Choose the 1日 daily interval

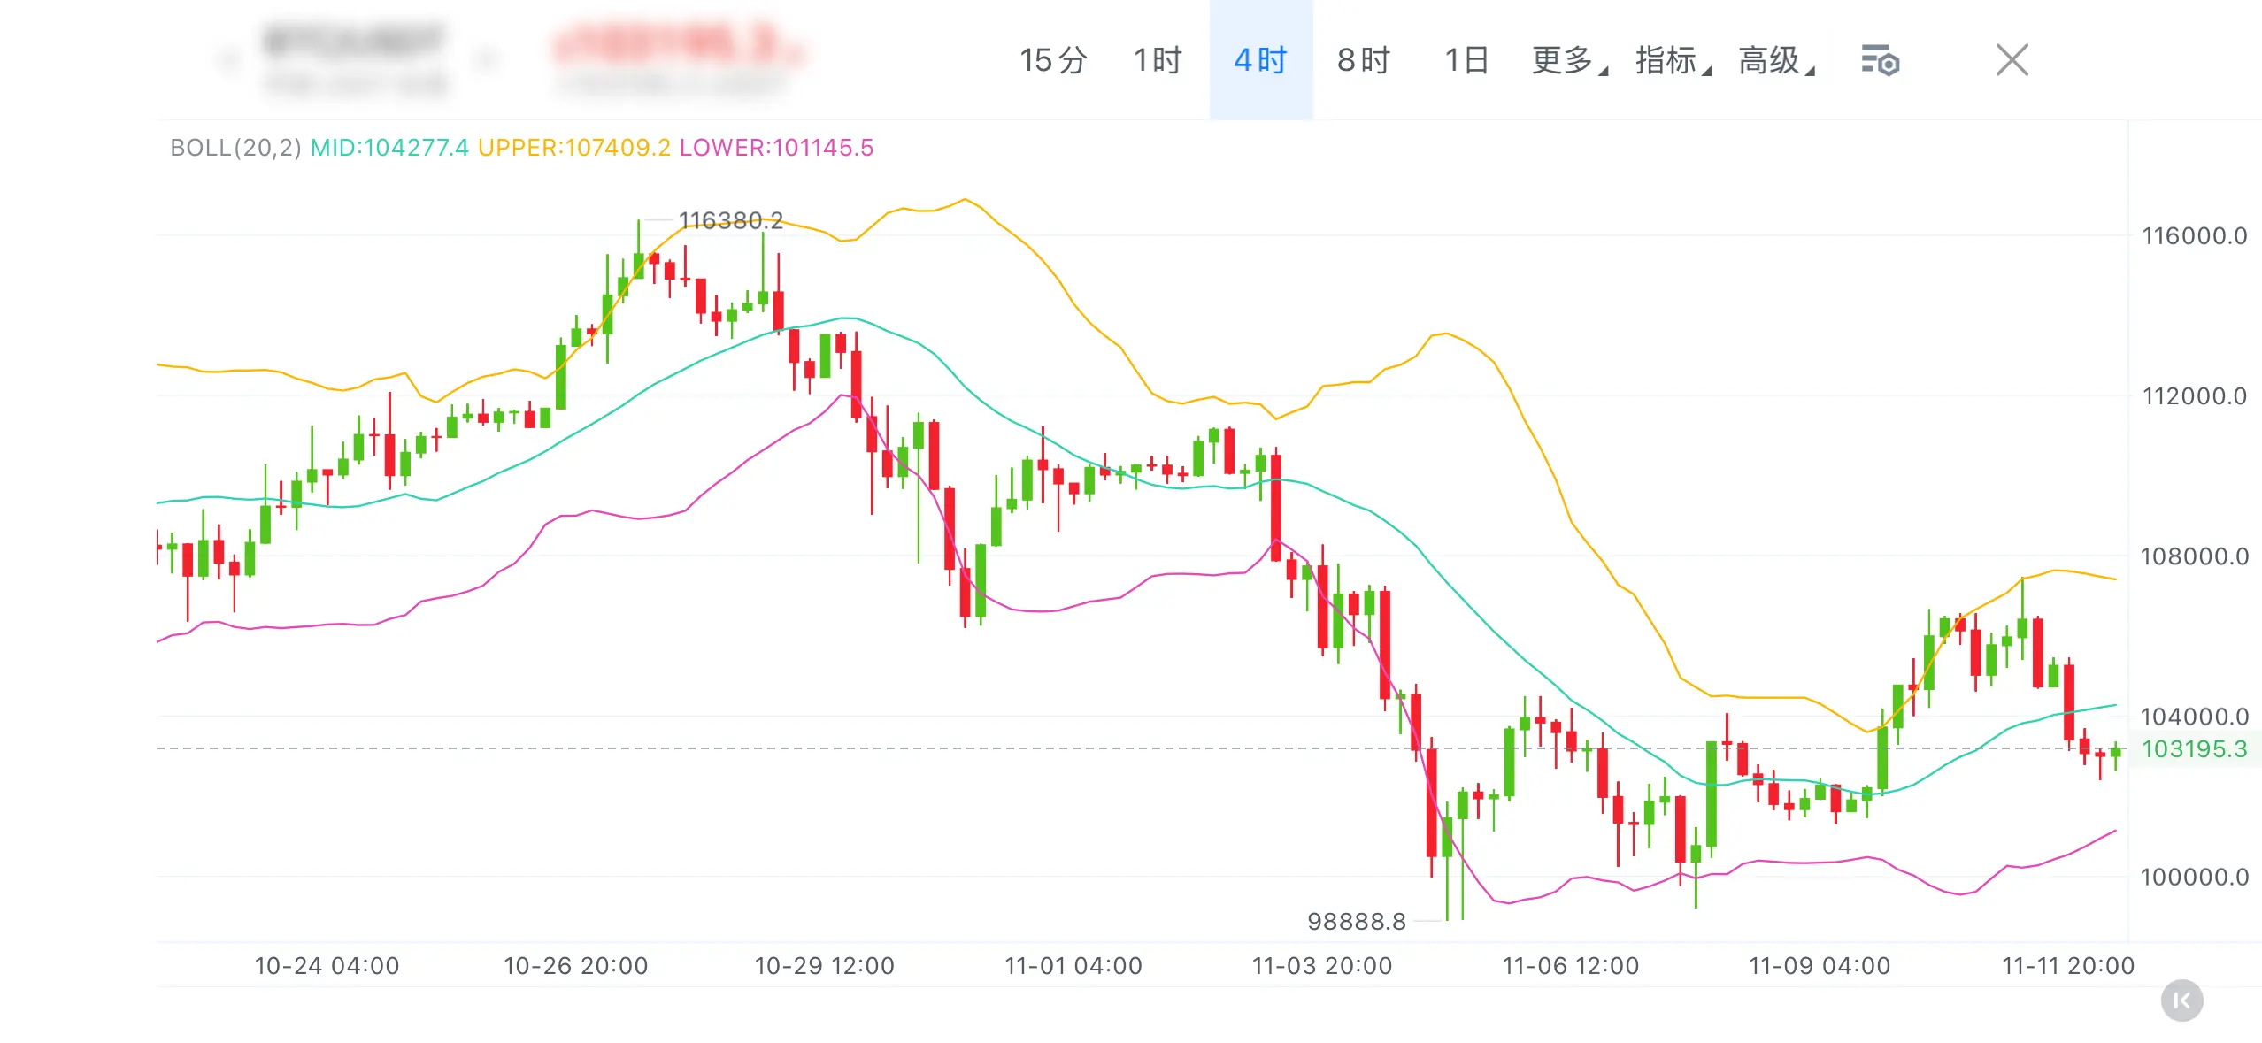point(1466,60)
